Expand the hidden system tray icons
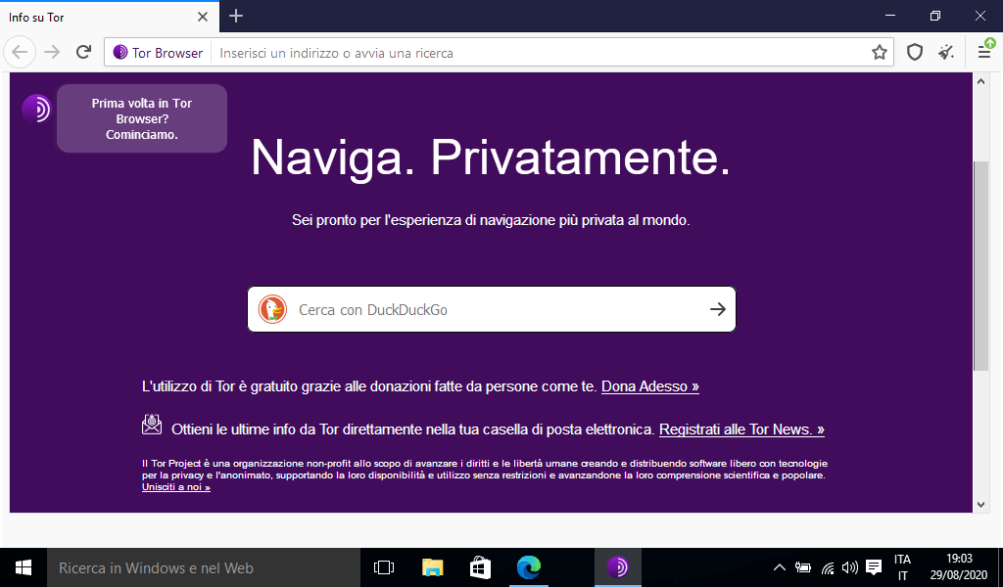The image size is (1003, 587). pyautogui.click(x=779, y=567)
